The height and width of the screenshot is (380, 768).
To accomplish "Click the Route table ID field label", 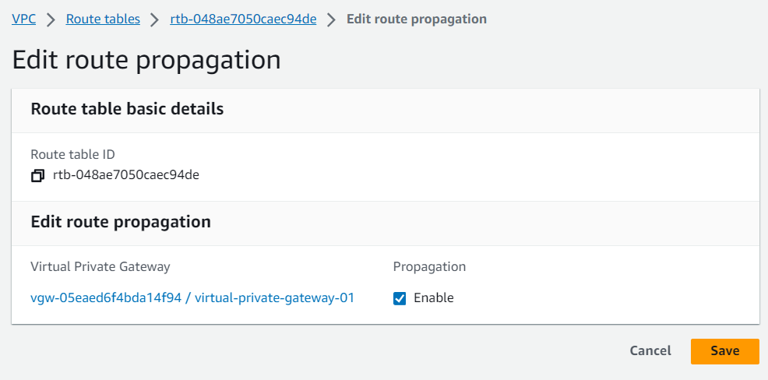I will pos(73,155).
